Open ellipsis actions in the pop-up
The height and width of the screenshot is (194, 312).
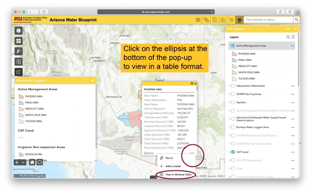[192, 153]
